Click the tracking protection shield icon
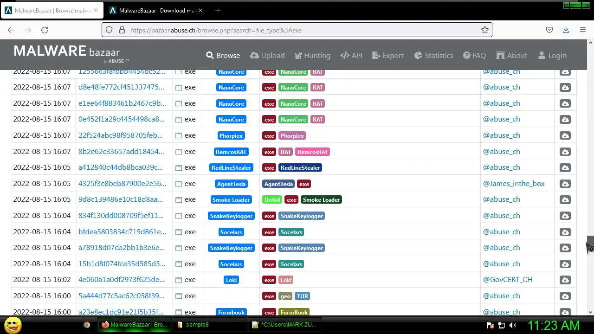This screenshot has height=334, width=594. [x=109, y=30]
